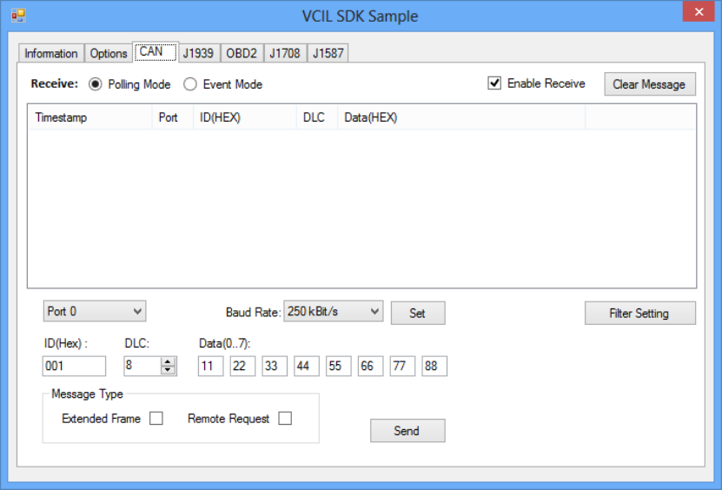Screen dimensions: 722x490
Task: Click data byte field containing 11
Action: pos(211,366)
